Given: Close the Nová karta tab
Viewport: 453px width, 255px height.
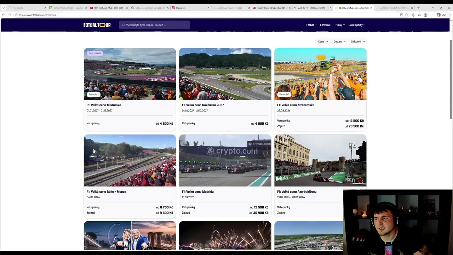Looking at the screenshot, I should pyautogui.click(x=45, y=8).
